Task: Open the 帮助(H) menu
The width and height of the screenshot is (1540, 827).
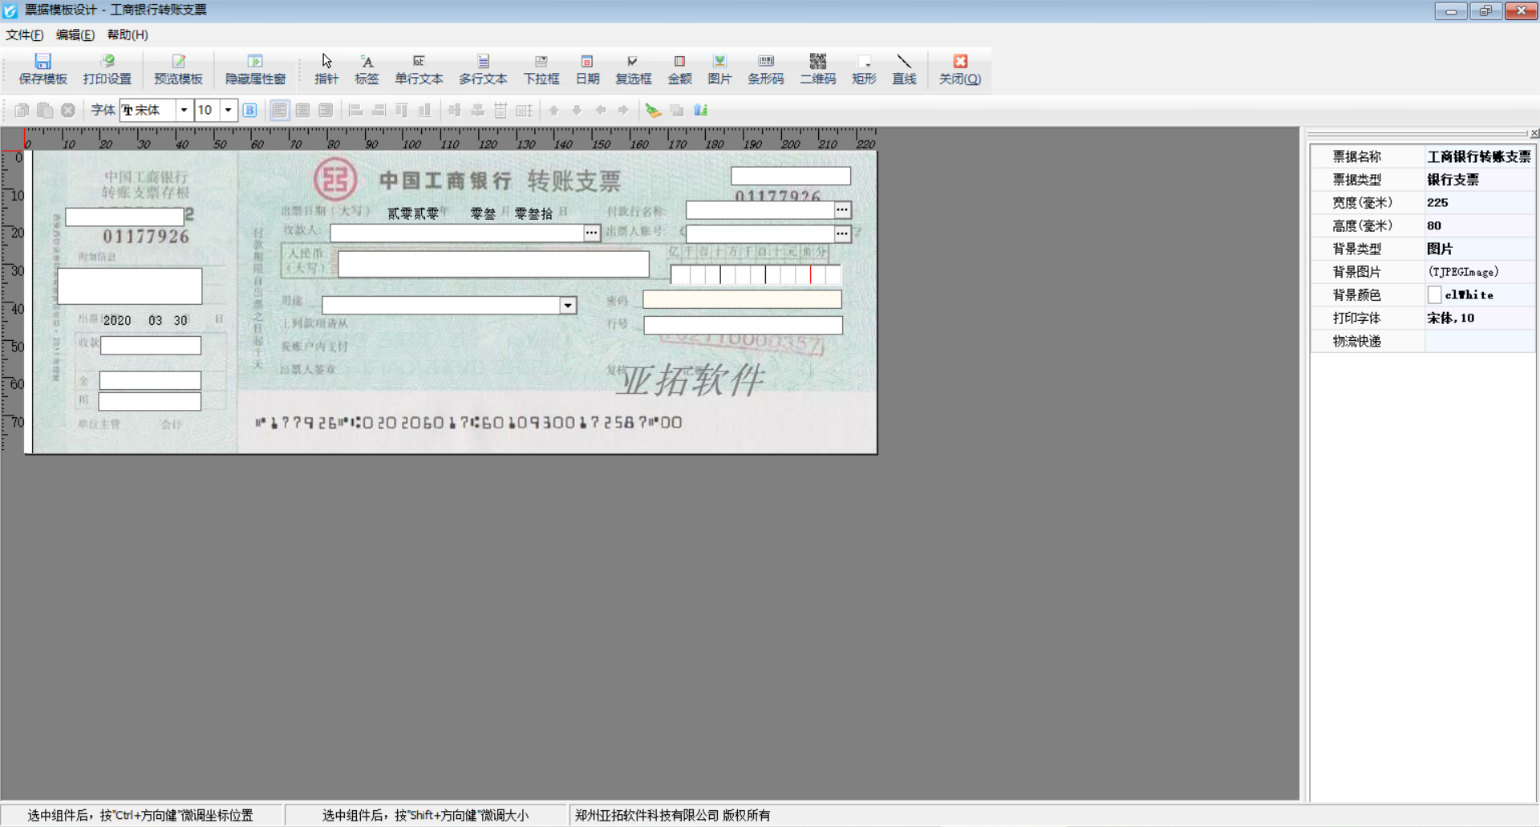Action: (x=128, y=34)
